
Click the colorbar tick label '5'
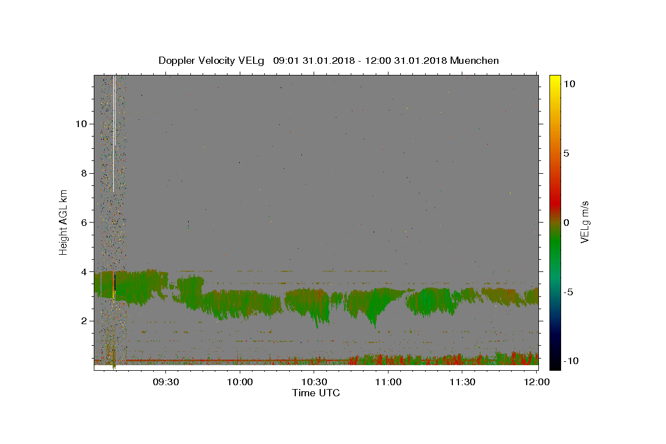pos(566,153)
